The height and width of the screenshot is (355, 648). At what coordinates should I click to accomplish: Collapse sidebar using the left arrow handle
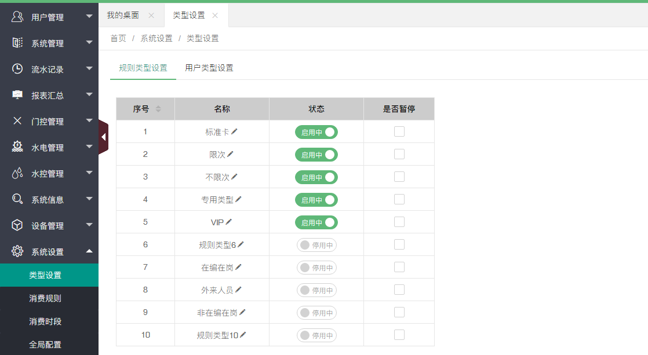click(103, 137)
